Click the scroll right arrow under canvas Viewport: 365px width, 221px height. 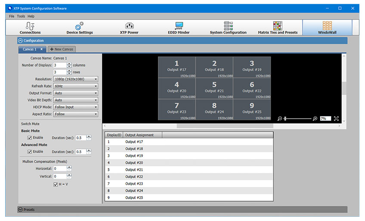pos(339,126)
